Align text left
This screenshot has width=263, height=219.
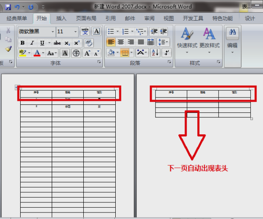pos(111,42)
